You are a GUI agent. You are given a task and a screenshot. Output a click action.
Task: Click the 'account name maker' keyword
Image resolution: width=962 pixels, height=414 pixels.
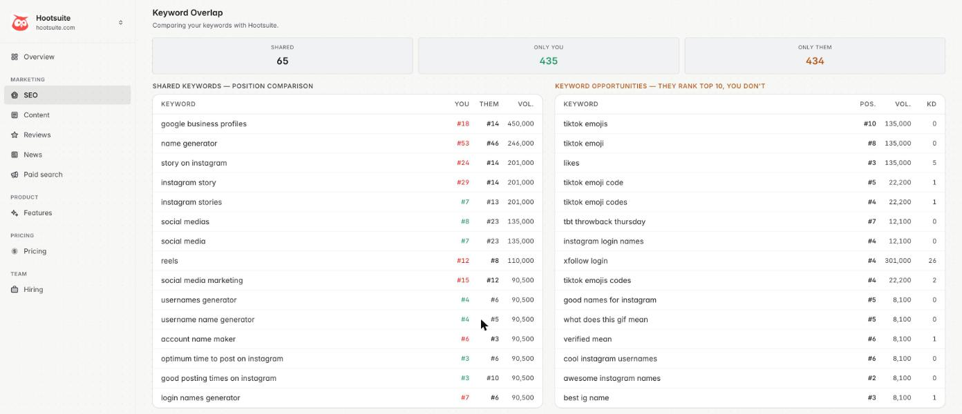point(198,339)
